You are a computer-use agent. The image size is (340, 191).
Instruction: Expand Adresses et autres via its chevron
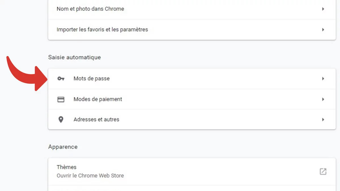pos(323,119)
